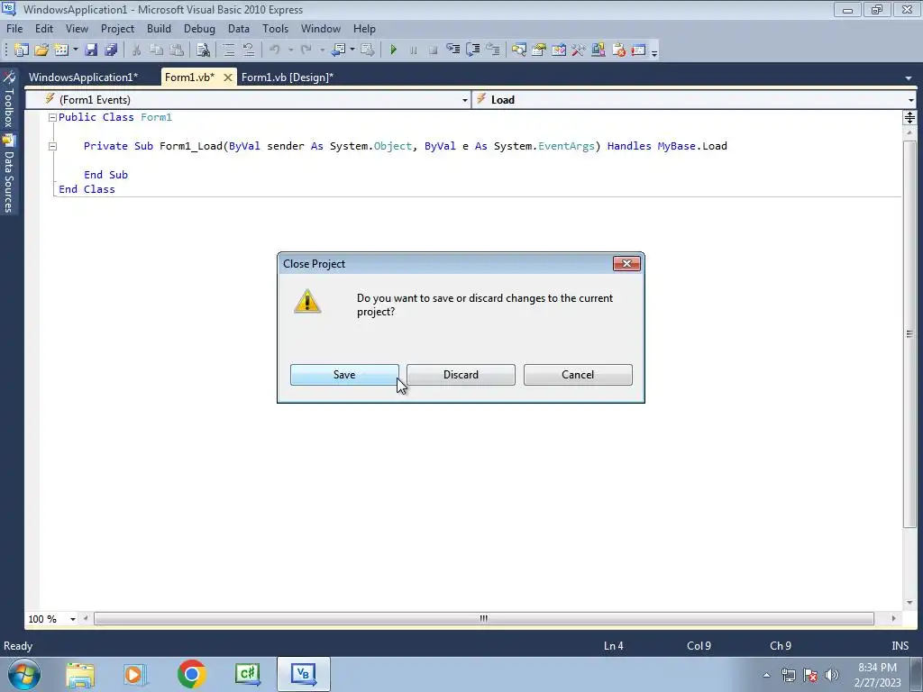Open the Toolbox side panel tab
Screen dimensions: 923x692
point(9,99)
